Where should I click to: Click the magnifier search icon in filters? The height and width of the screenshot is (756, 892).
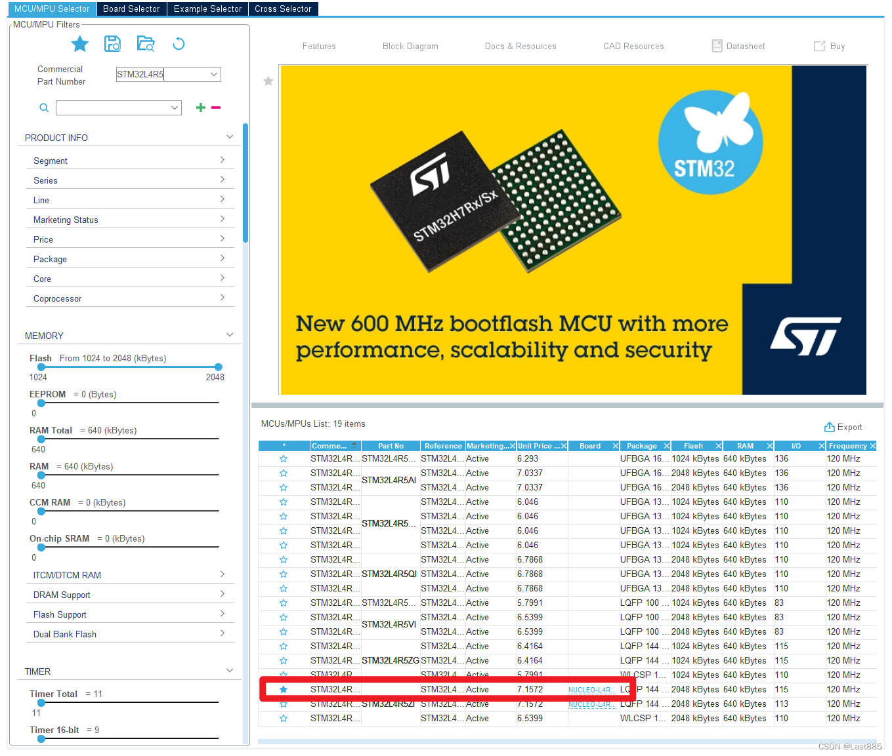tap(44, 108)
